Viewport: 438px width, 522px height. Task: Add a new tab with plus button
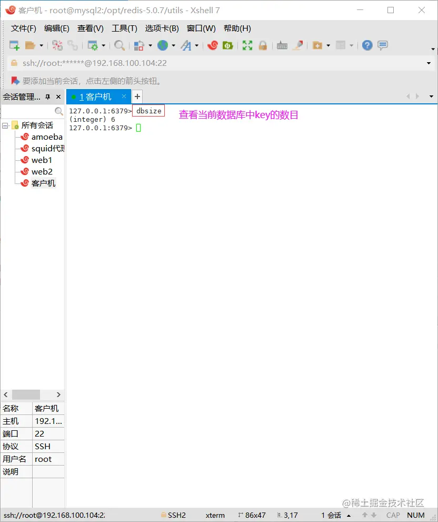coord(137,96)
